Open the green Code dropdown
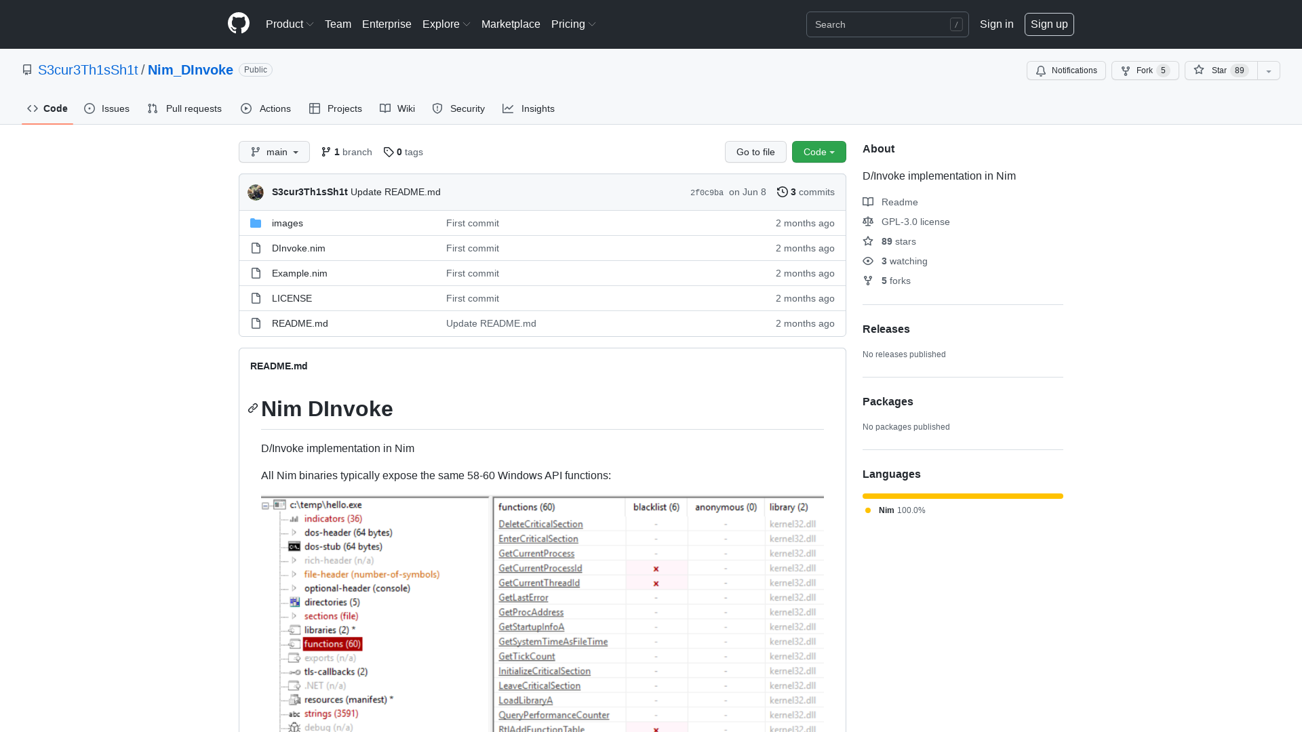Viewport: 1302px width, 732px height. coord(818,152)
